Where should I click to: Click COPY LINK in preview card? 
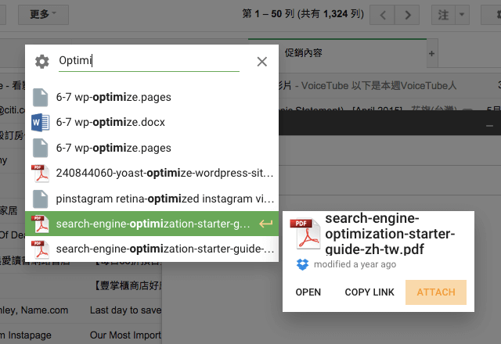tap(369, 292)
